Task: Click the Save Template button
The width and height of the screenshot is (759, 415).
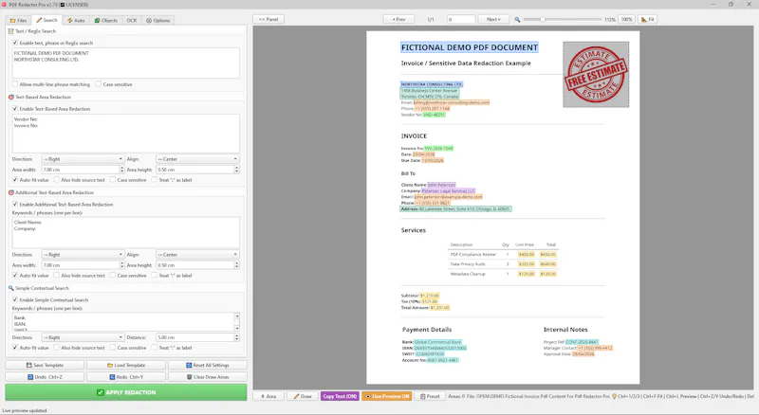Action: (x=45, y=365)
